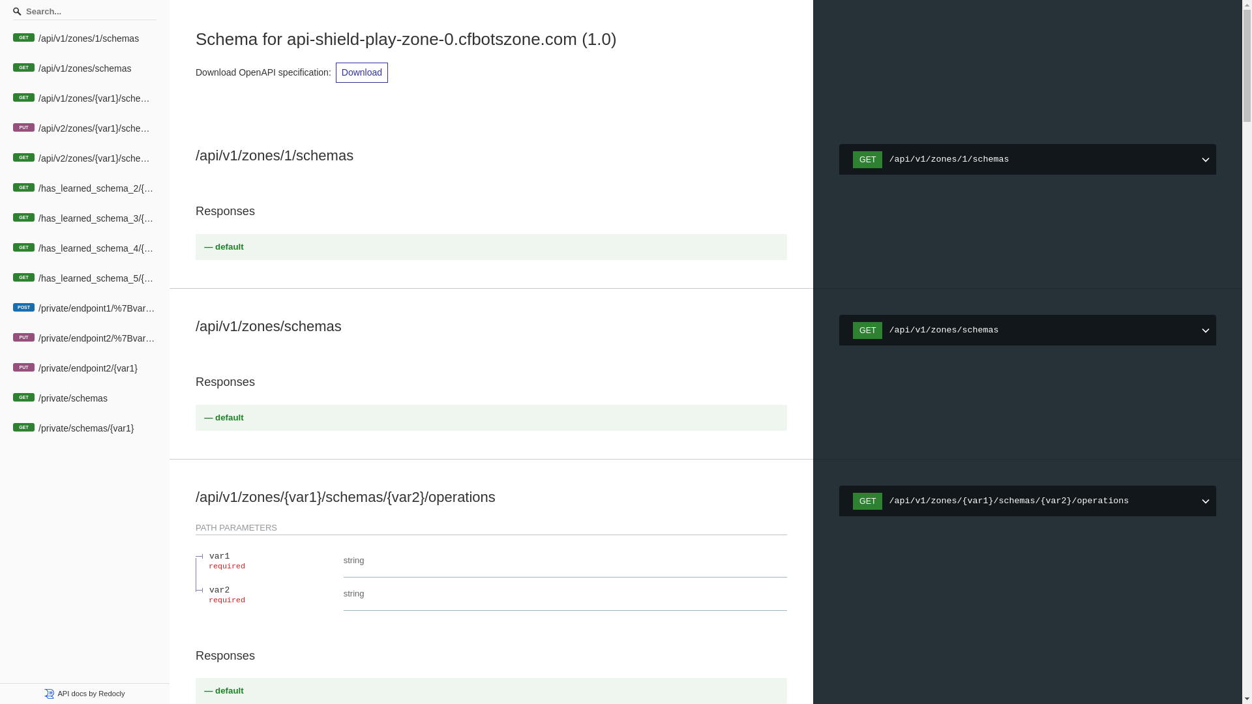Click default response under /api/v1/zones/schemas
1252x704 pixels.
click(x=491, y=418)
